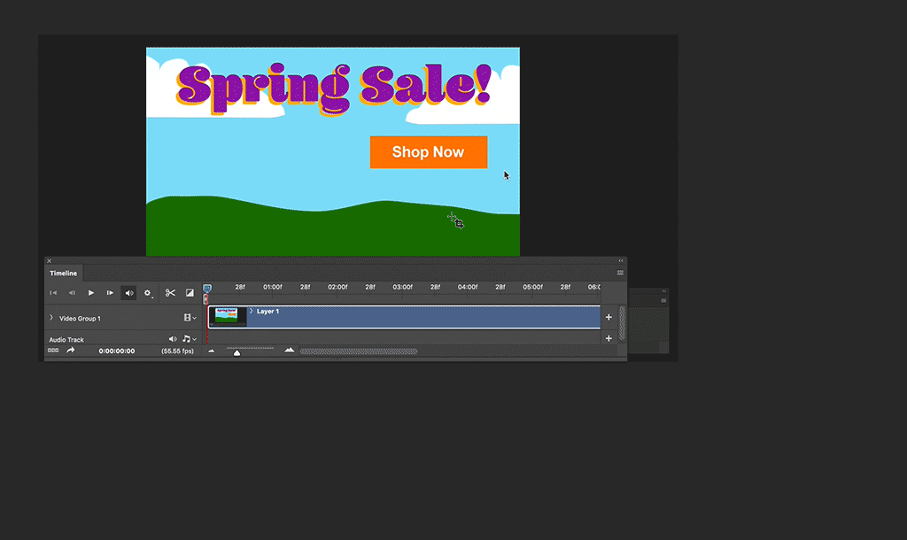
Task: Expand Video Group 1 in the track list
Action: tap(51, 318)
